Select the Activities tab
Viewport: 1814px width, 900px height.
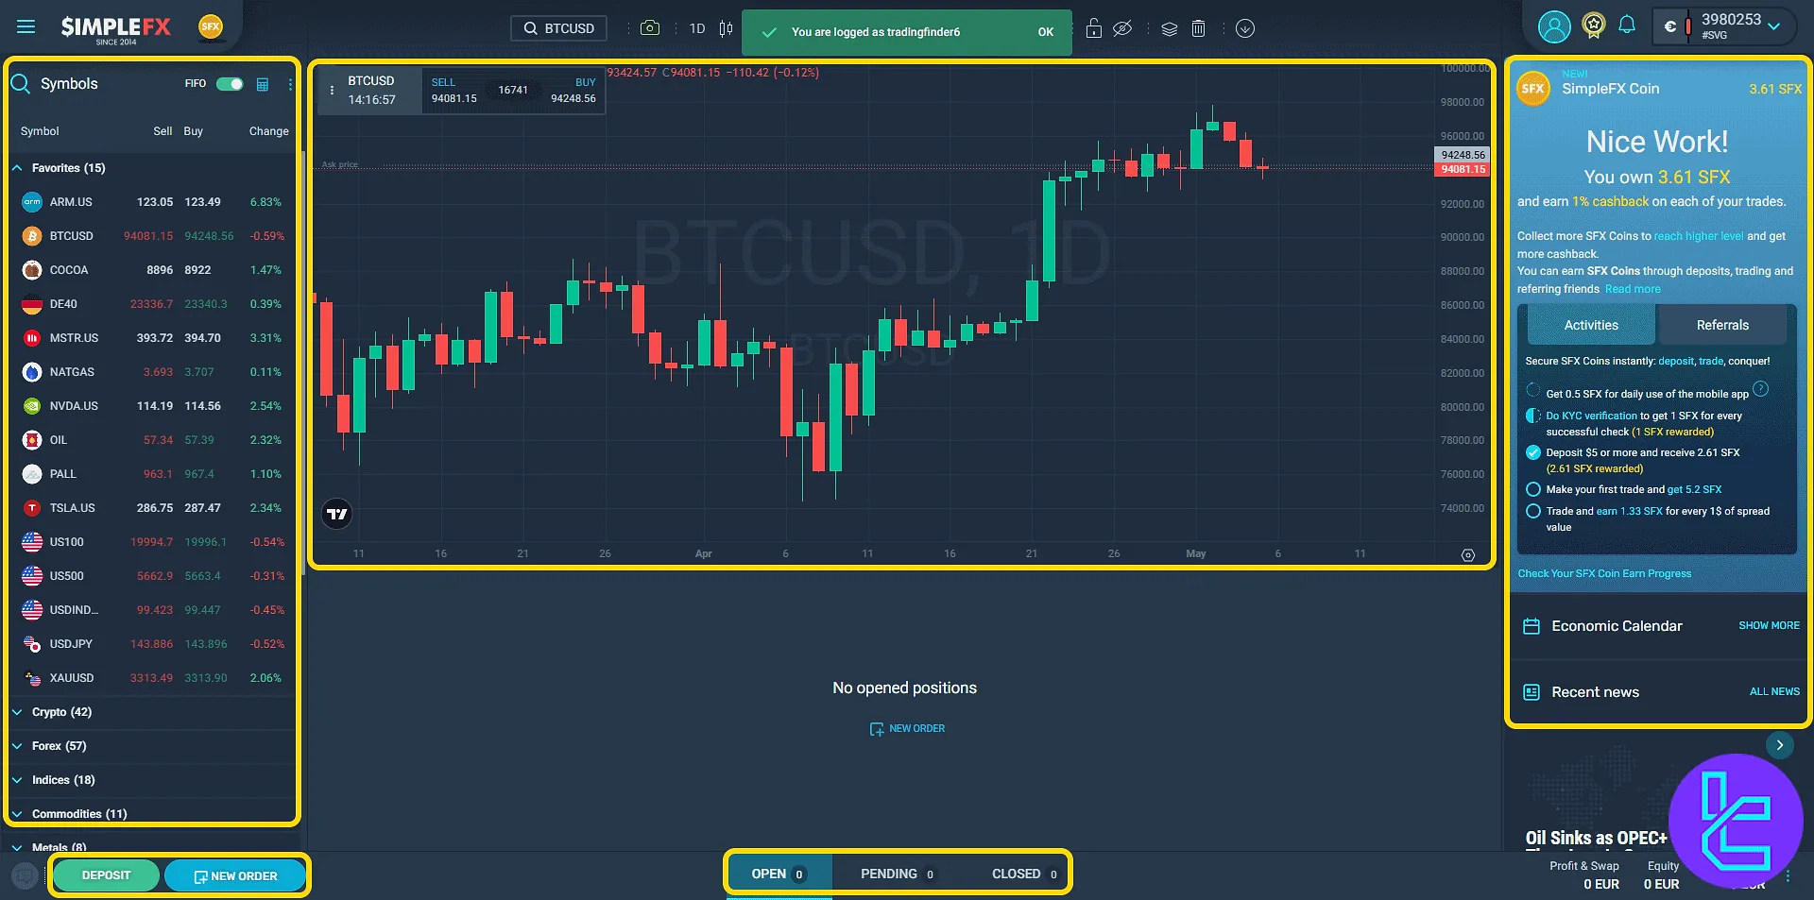click(x=1591, y=325)
